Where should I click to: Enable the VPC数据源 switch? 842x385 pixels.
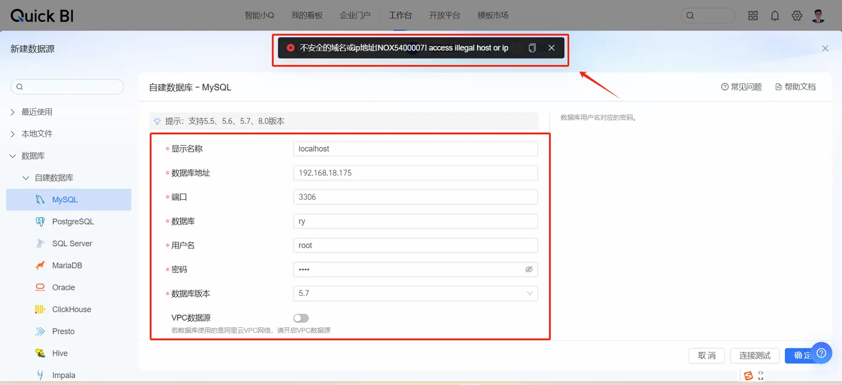(301, 318)
